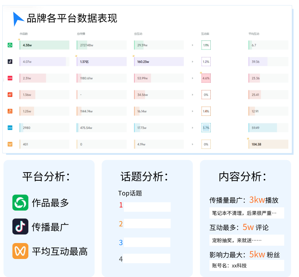
Task: Click the 笔记本不清理，后果很严重 content box
Action: pyautogui.click(x=247, y=213)
